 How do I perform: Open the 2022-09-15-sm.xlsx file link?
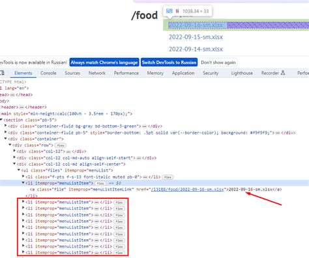[196, 37]
